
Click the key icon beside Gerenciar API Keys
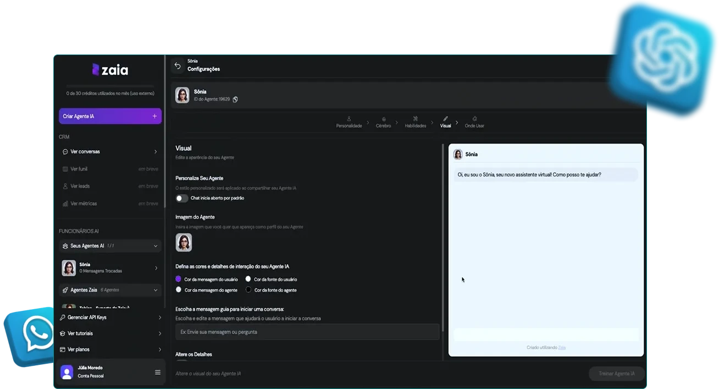pos(63,317)
